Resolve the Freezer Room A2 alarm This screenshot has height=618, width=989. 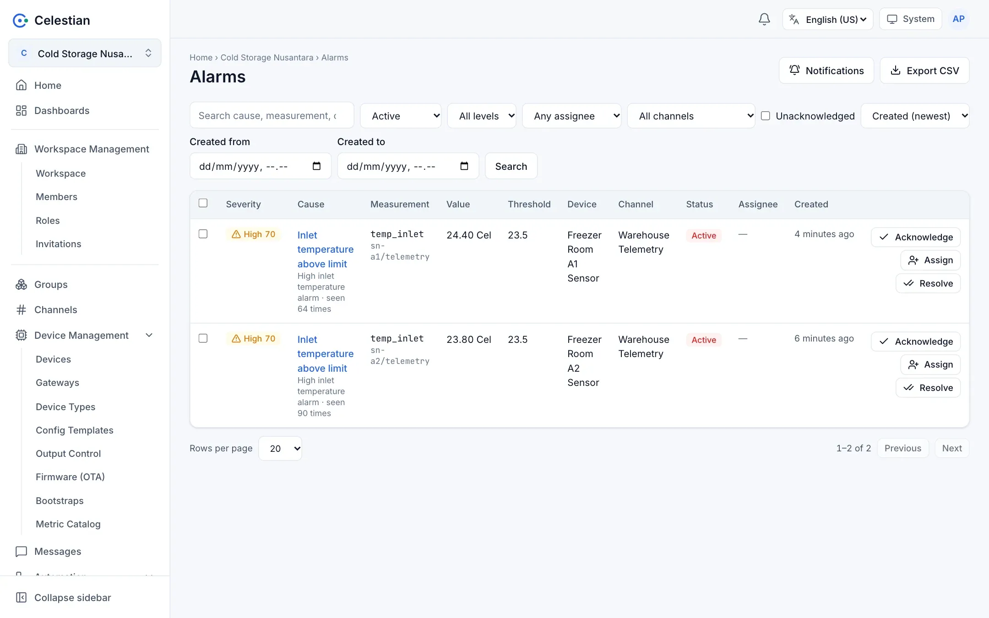(x=928, y=388)
